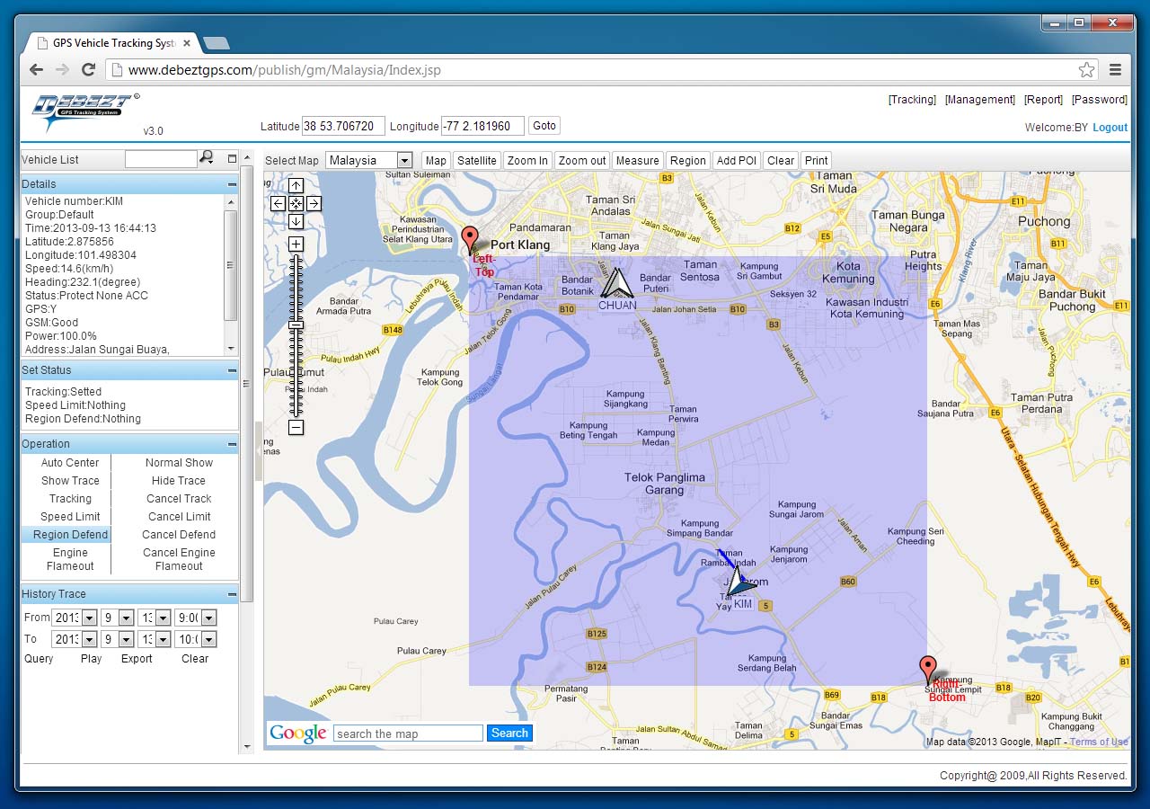Reload the page with the refresh icon
This screenshot has width=1150, height=809.
88,69
